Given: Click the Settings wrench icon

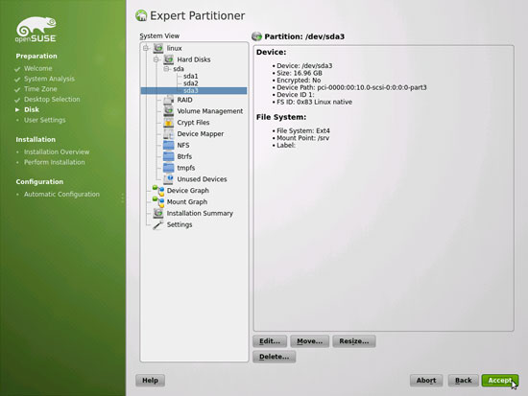Looking at the screenshot, I should point(158,224).
